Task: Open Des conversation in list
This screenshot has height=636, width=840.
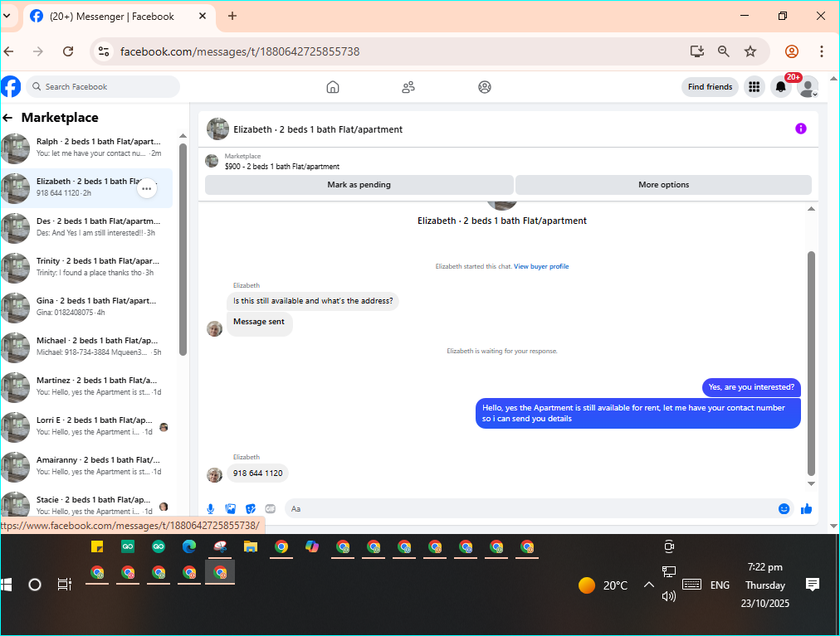Action: [x=87, y=227]
